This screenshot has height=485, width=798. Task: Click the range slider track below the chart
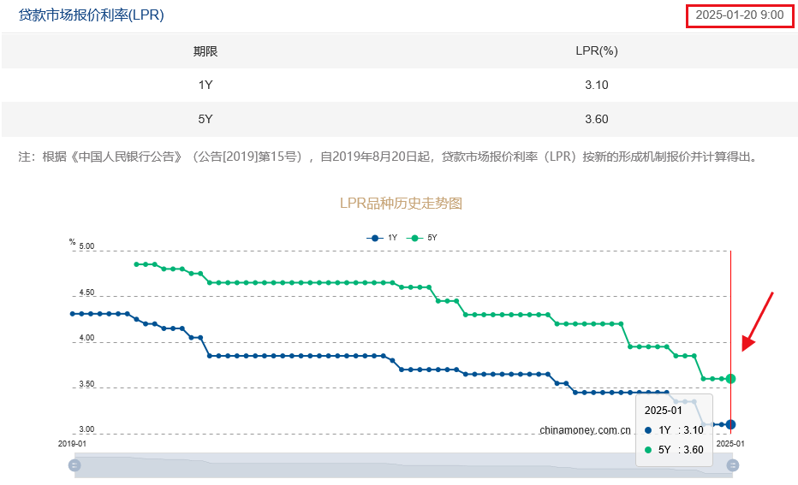(x=403, y=465)
